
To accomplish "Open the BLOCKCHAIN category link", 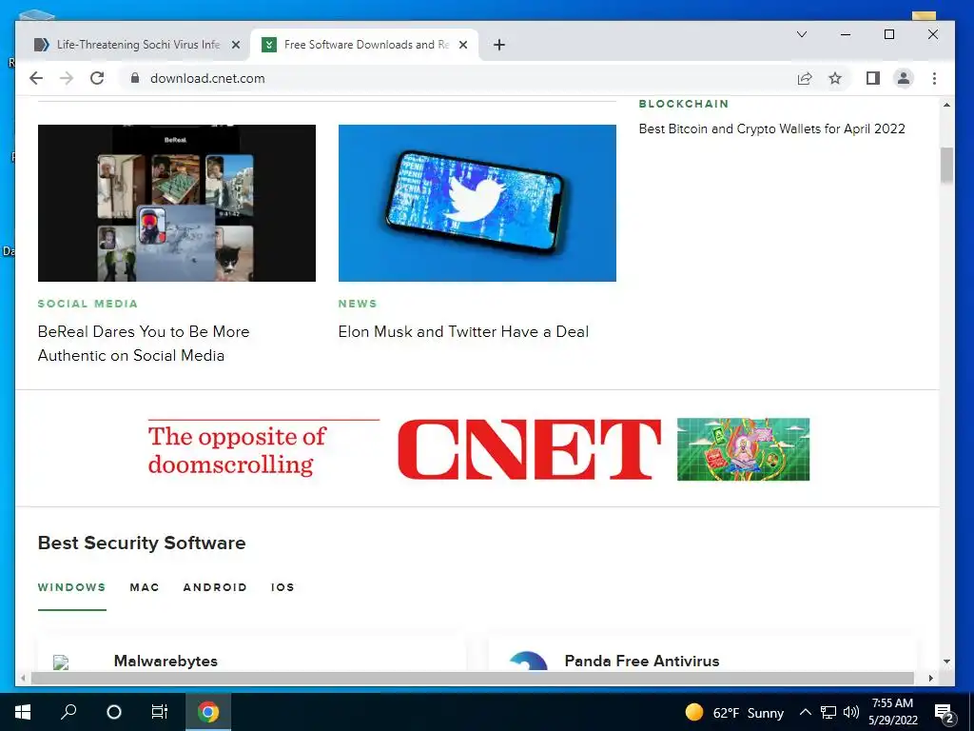I will click(x=684, y=104).
